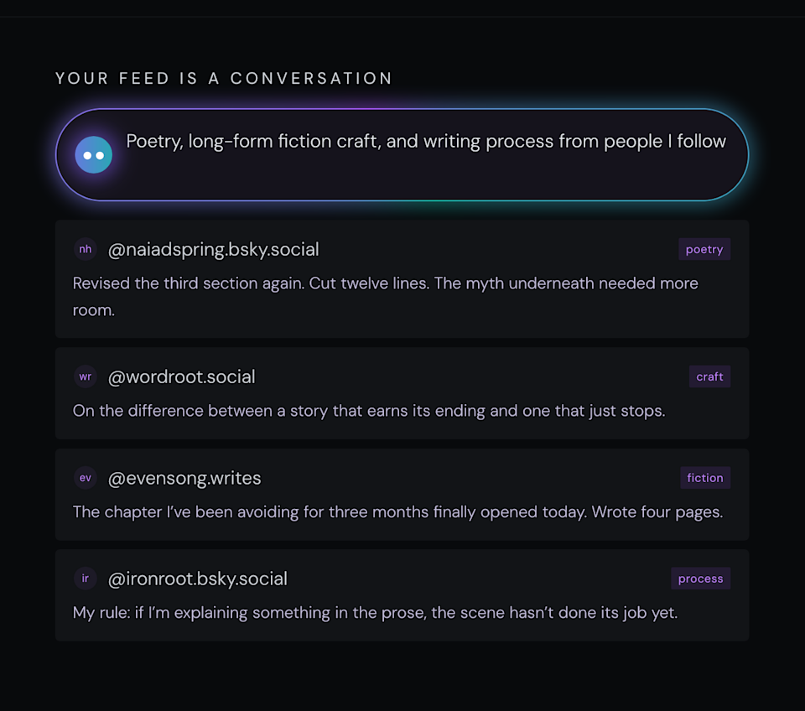Click the ev avatar for evensong.writes
This screenshot has width=805, height=711.
click(85, 478)
